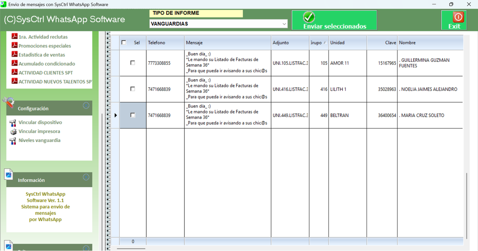The width and height of the screenshot is (478, 251).
Task: Open Promociones especiales report link
Action: coord(45,46)
